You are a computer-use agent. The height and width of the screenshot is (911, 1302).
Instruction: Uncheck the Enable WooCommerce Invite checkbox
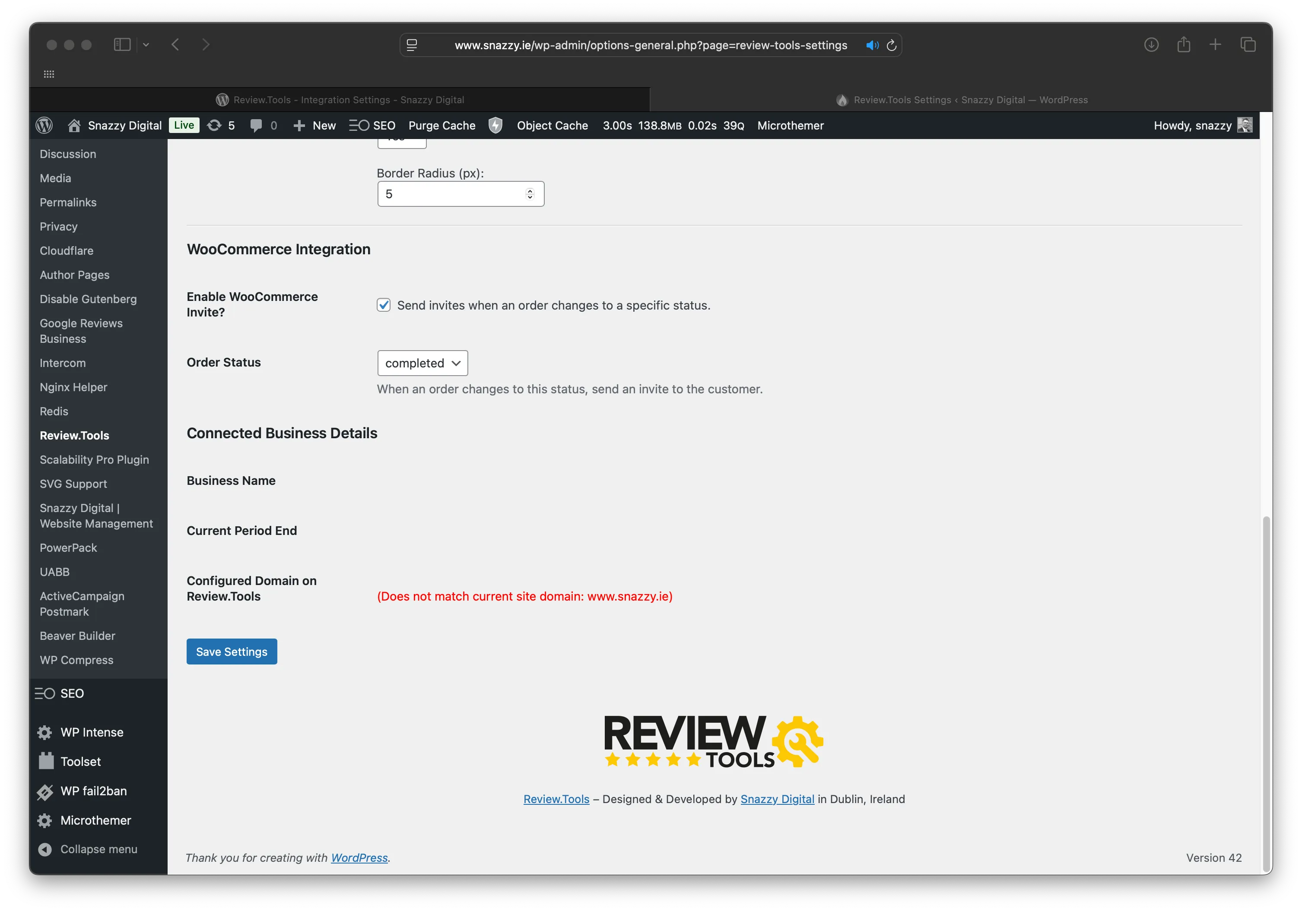pyautogui.click(x=384, y=305)
